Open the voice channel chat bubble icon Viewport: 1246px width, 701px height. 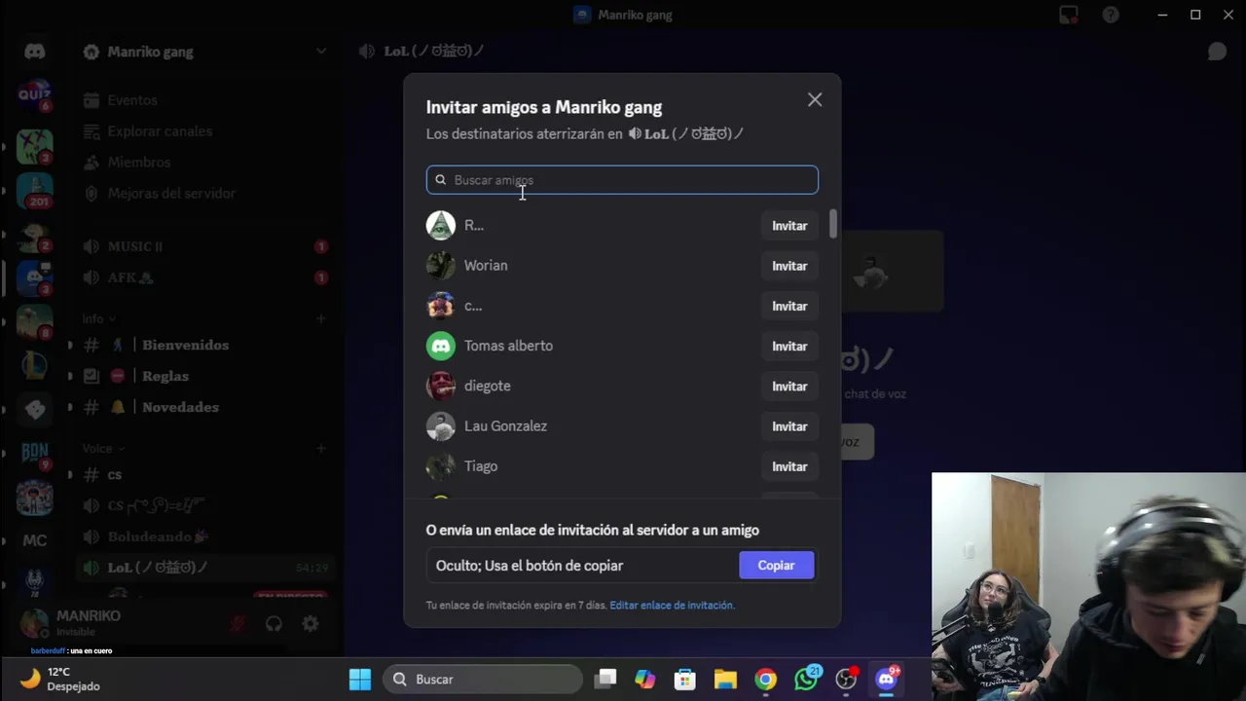[1217, 52]
